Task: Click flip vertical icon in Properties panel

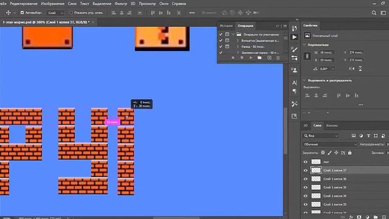Action: pyautogui.click(x=360, y=69)
